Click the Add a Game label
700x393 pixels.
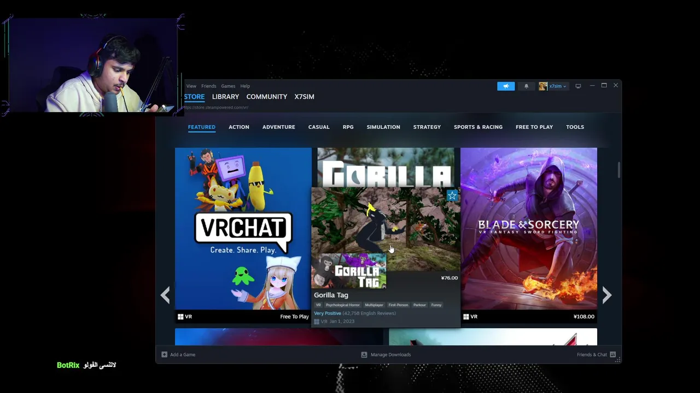click(183, 355)
